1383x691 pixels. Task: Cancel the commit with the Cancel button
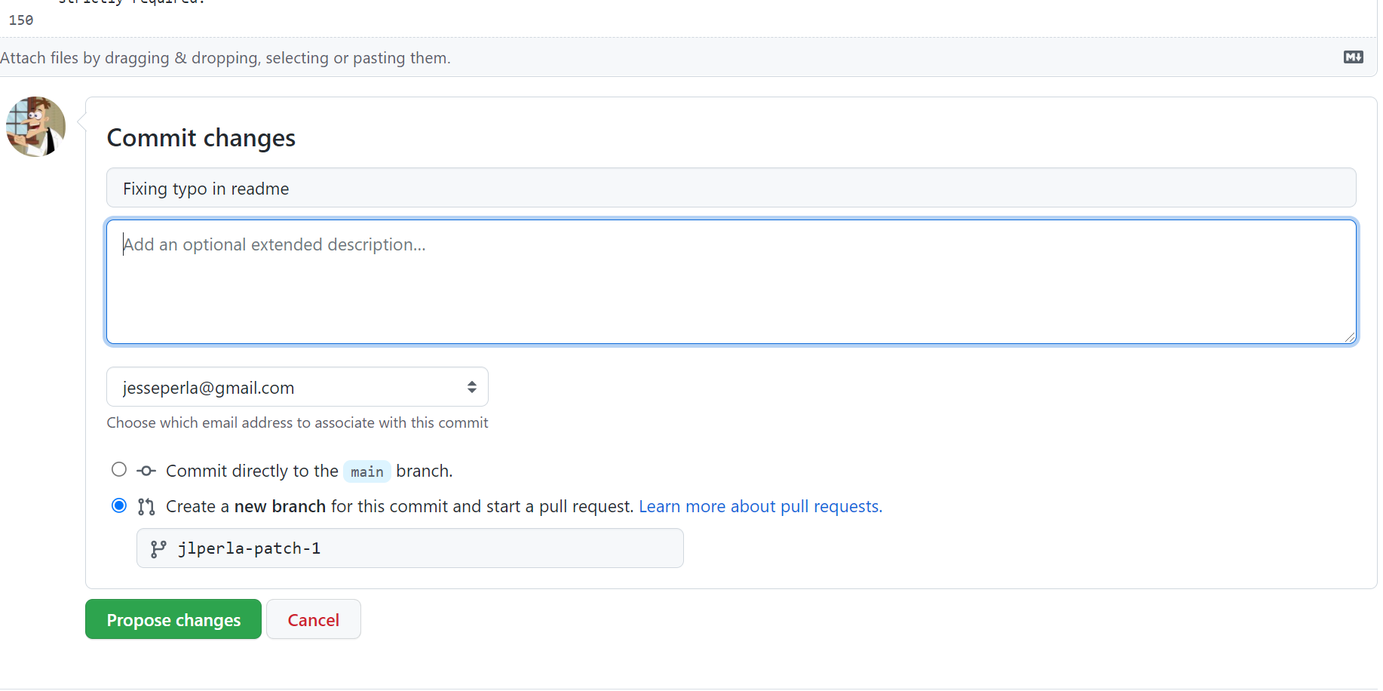point(313,619)
